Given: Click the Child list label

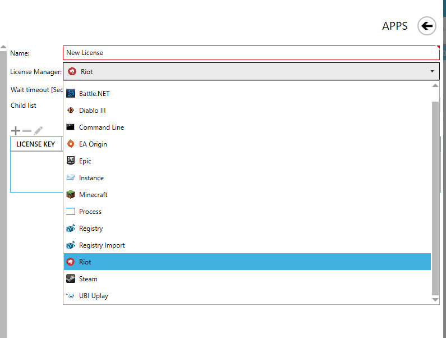Looking at the screenshot, I should (24, 106).
